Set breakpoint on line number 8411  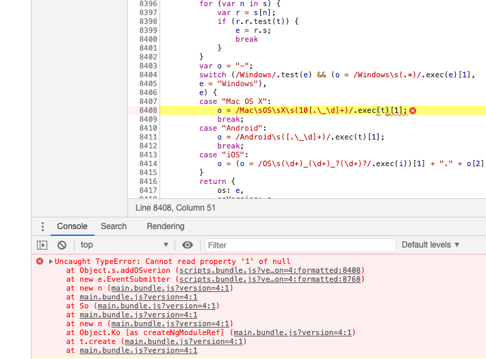(148, 137)
